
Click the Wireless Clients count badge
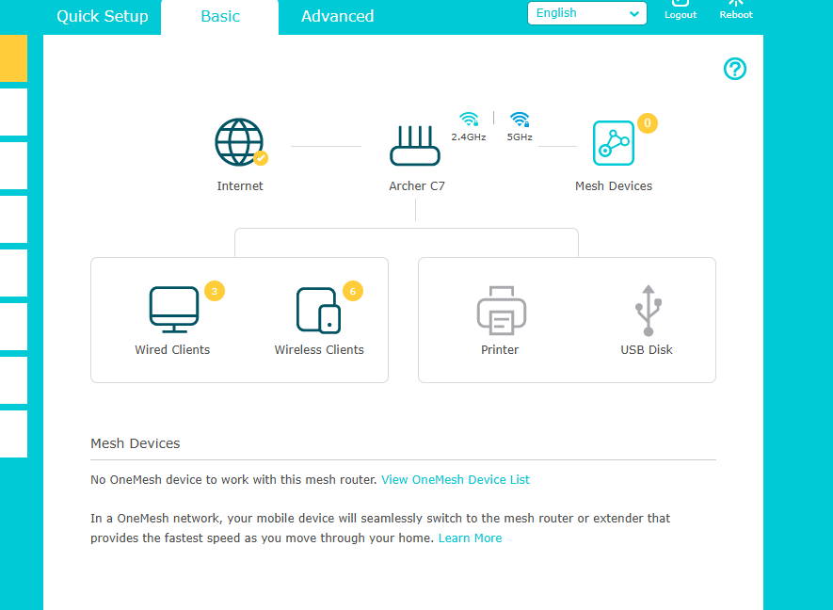(x=353, y=291)
